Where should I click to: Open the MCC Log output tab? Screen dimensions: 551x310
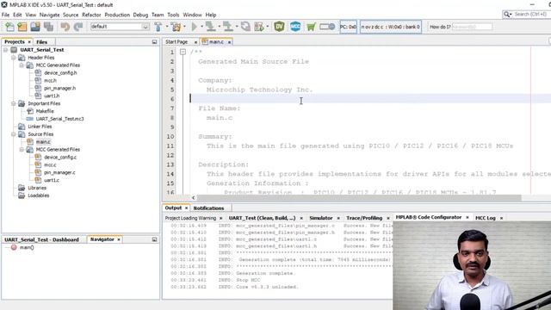point(486,218)
